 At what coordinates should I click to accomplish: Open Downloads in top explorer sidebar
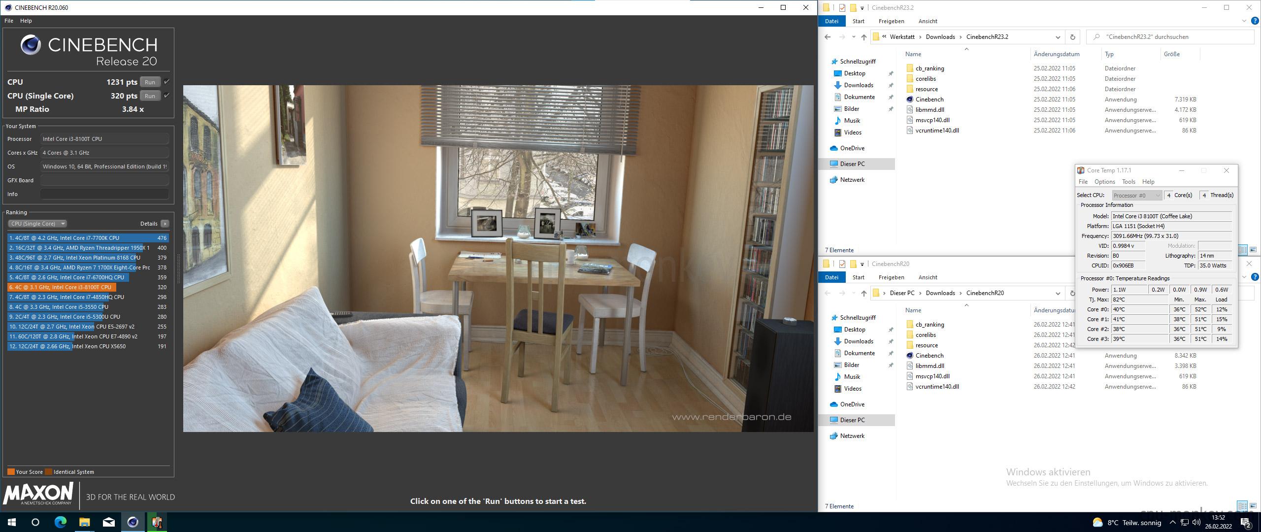tap(859, 85)
